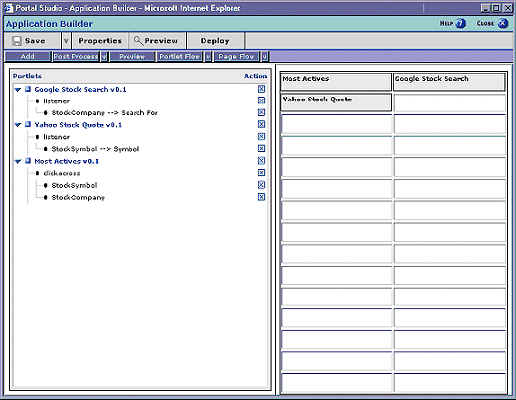Viewport: 516px width, 400px height.
Task: Open the dropdown arrow next to Save
Action: coord(66,41)
